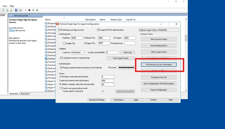Click IP address change verify interval field
The width and height of the screenshot is (225, 129).
(108, 84)
